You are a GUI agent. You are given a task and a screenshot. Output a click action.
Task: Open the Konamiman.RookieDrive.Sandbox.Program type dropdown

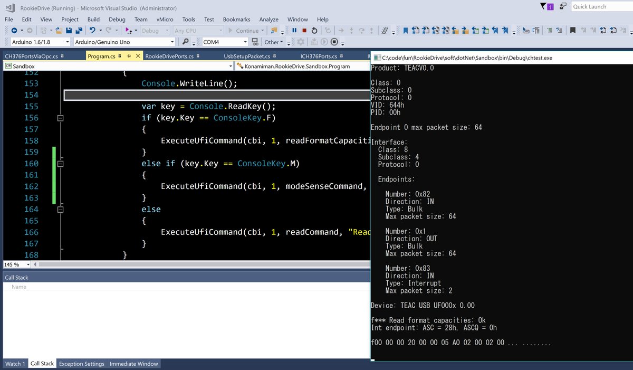tap(302, 66)
